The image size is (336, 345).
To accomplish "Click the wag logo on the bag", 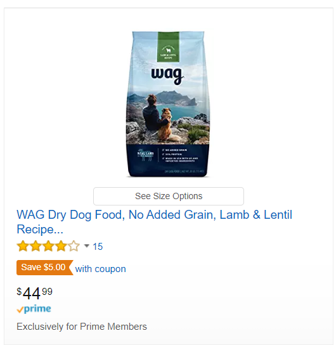I will point(167,76).
